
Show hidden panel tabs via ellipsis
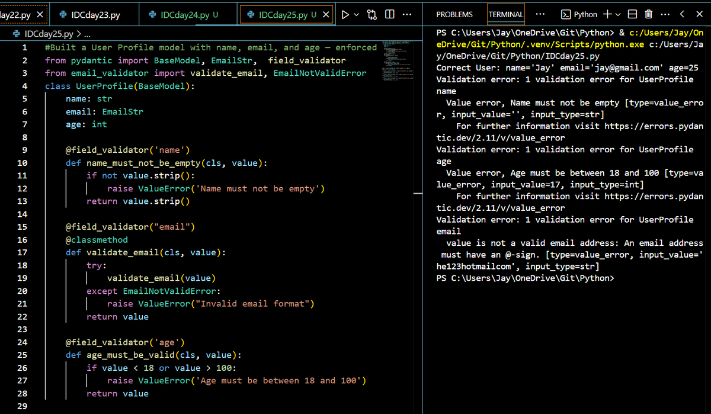click(540, 14)
